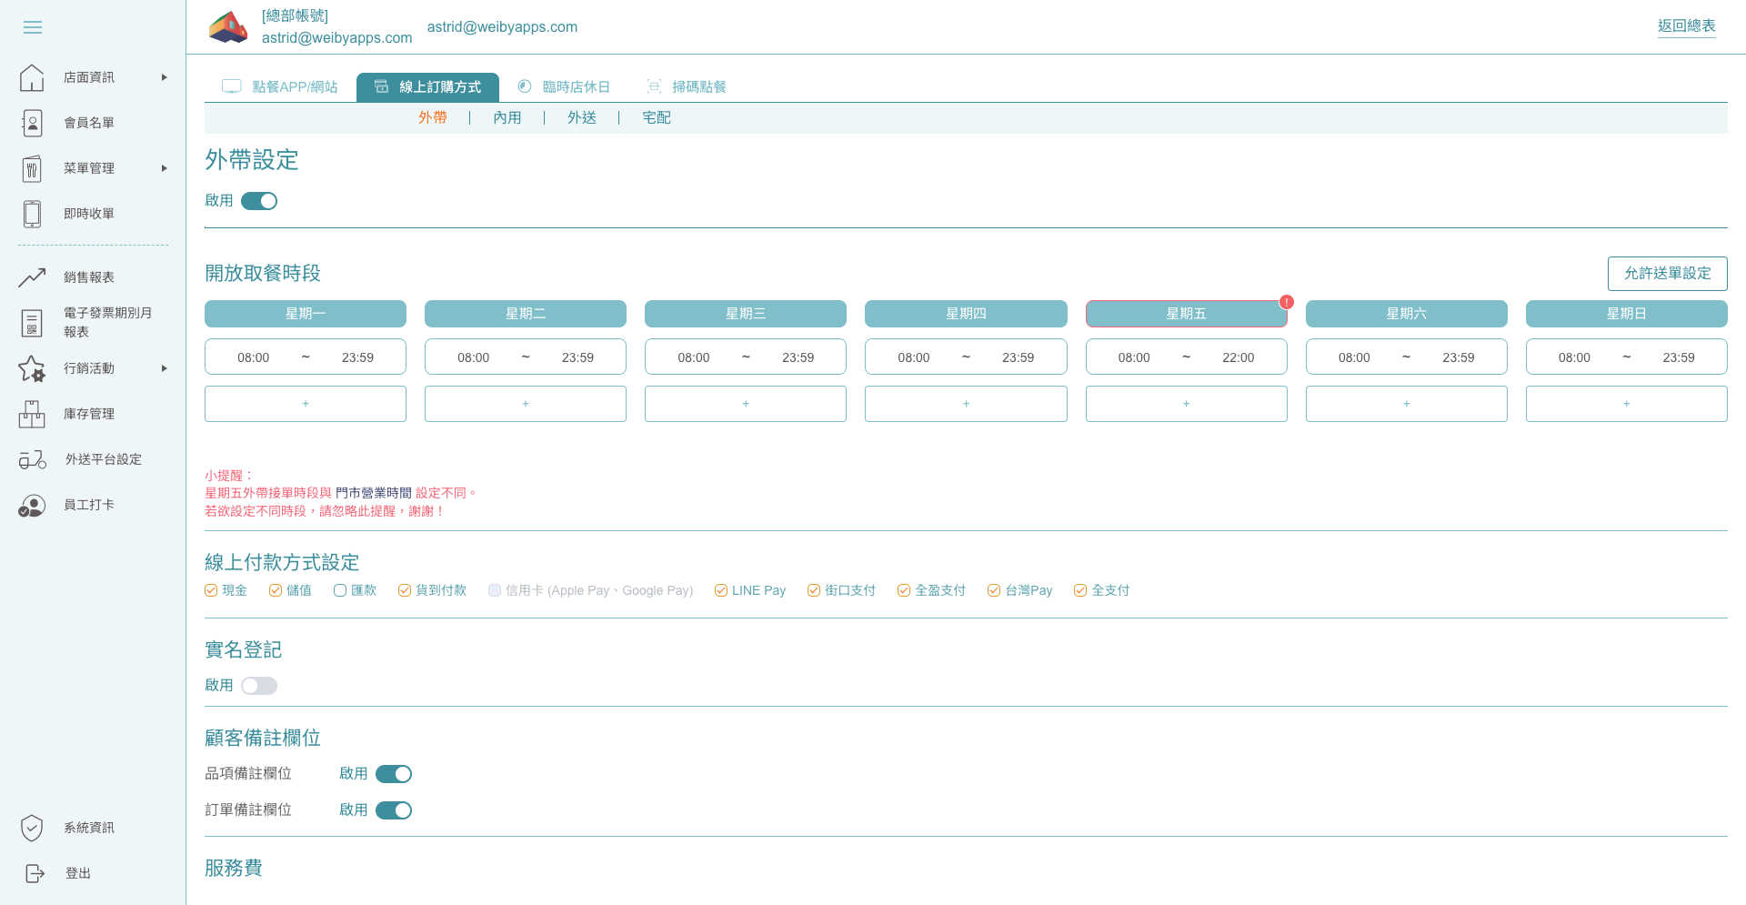
Task: Expand the 行銷活動 submenu arrow
Action: click(x=165, y=368)
